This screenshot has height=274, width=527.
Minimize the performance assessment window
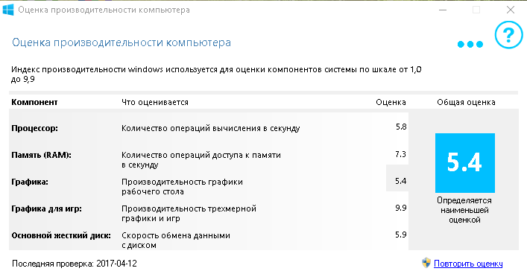click(443, 10)
